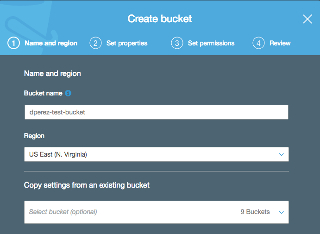Go to Set properties step
This screenshot has width=320, height=234.
click(x=127, y=43)
